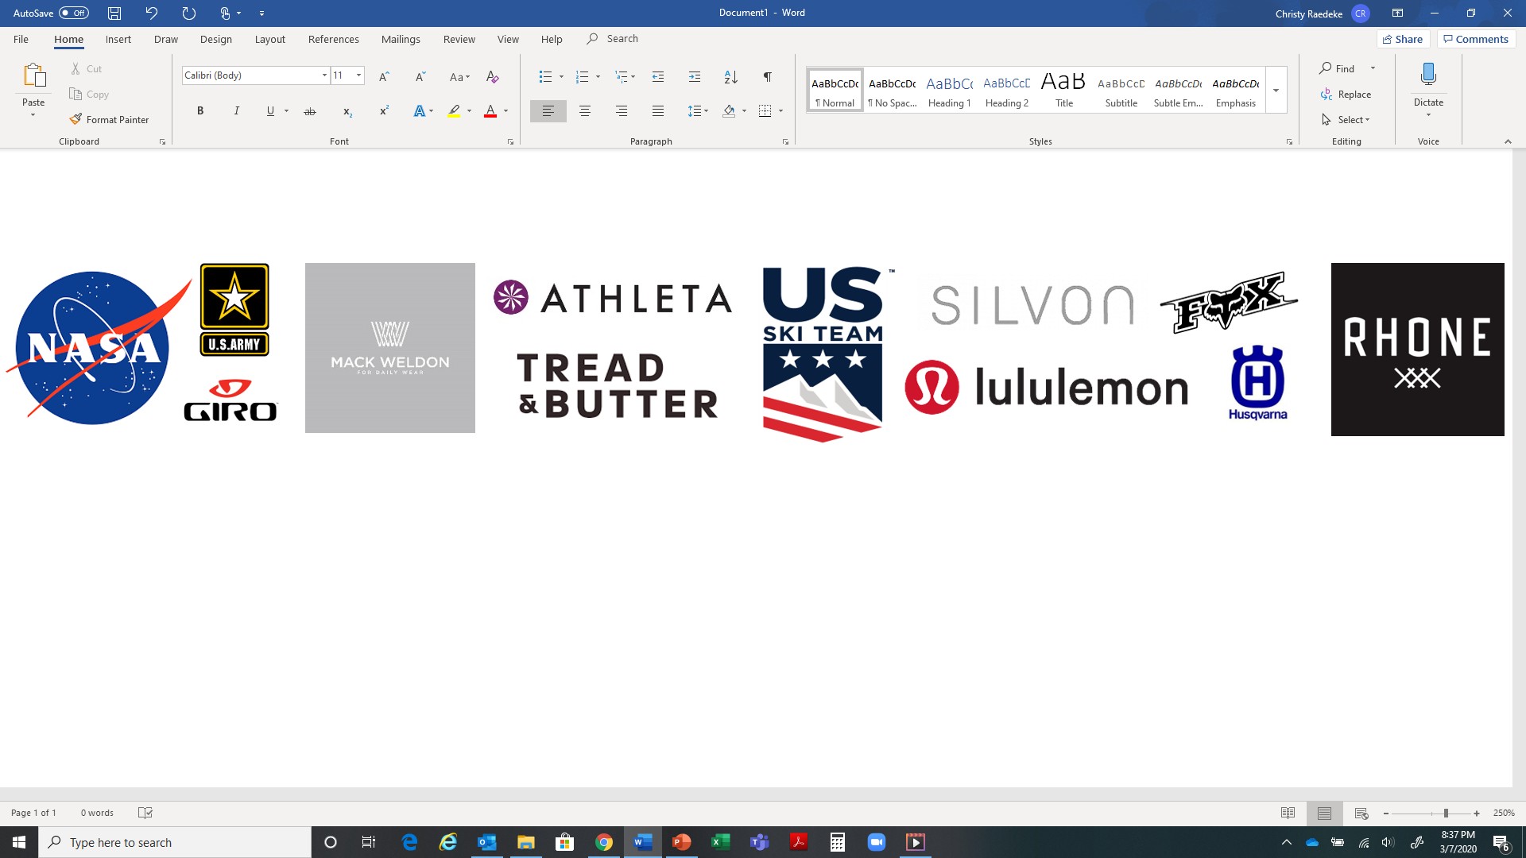Go to the References tab
Screen dimensions: 1526x858
point(334,39)
